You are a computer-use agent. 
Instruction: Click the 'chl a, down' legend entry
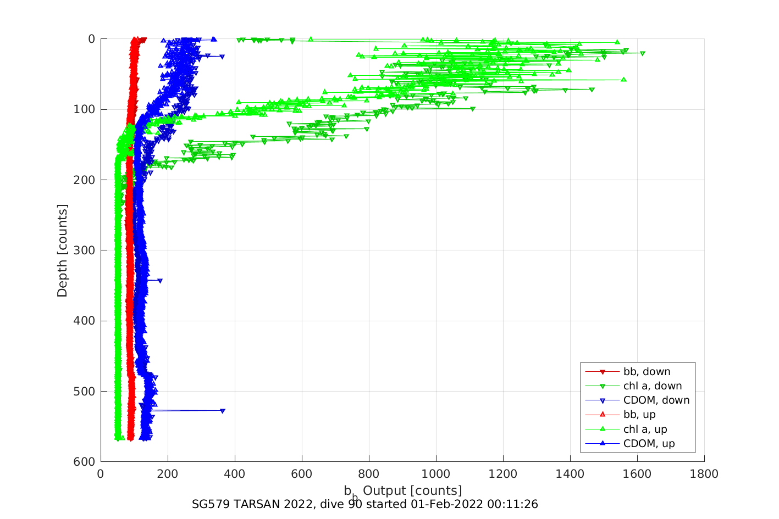633,386
